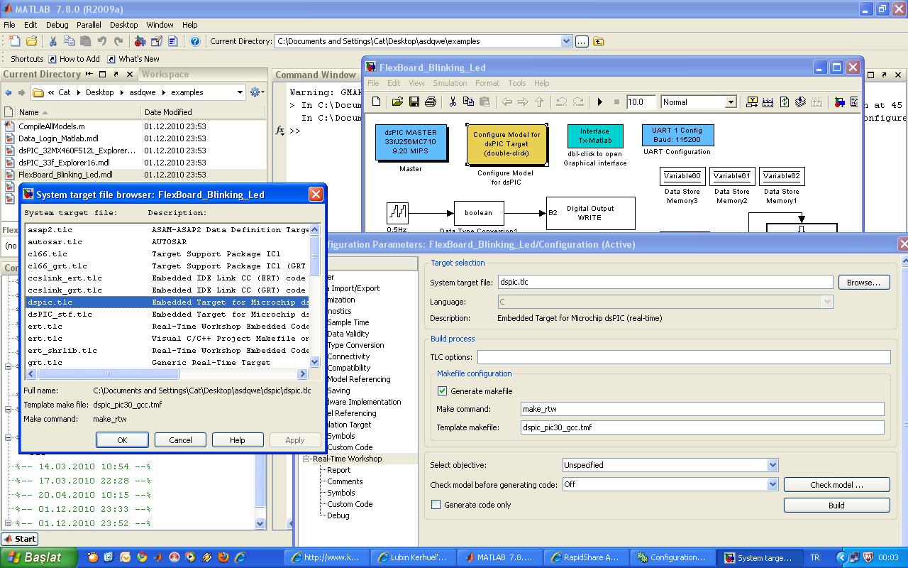The height and width of the screenshot is (568, 908).
Task: Open the simulation mode Normal dropdown
Action: [x=731, y=102]
